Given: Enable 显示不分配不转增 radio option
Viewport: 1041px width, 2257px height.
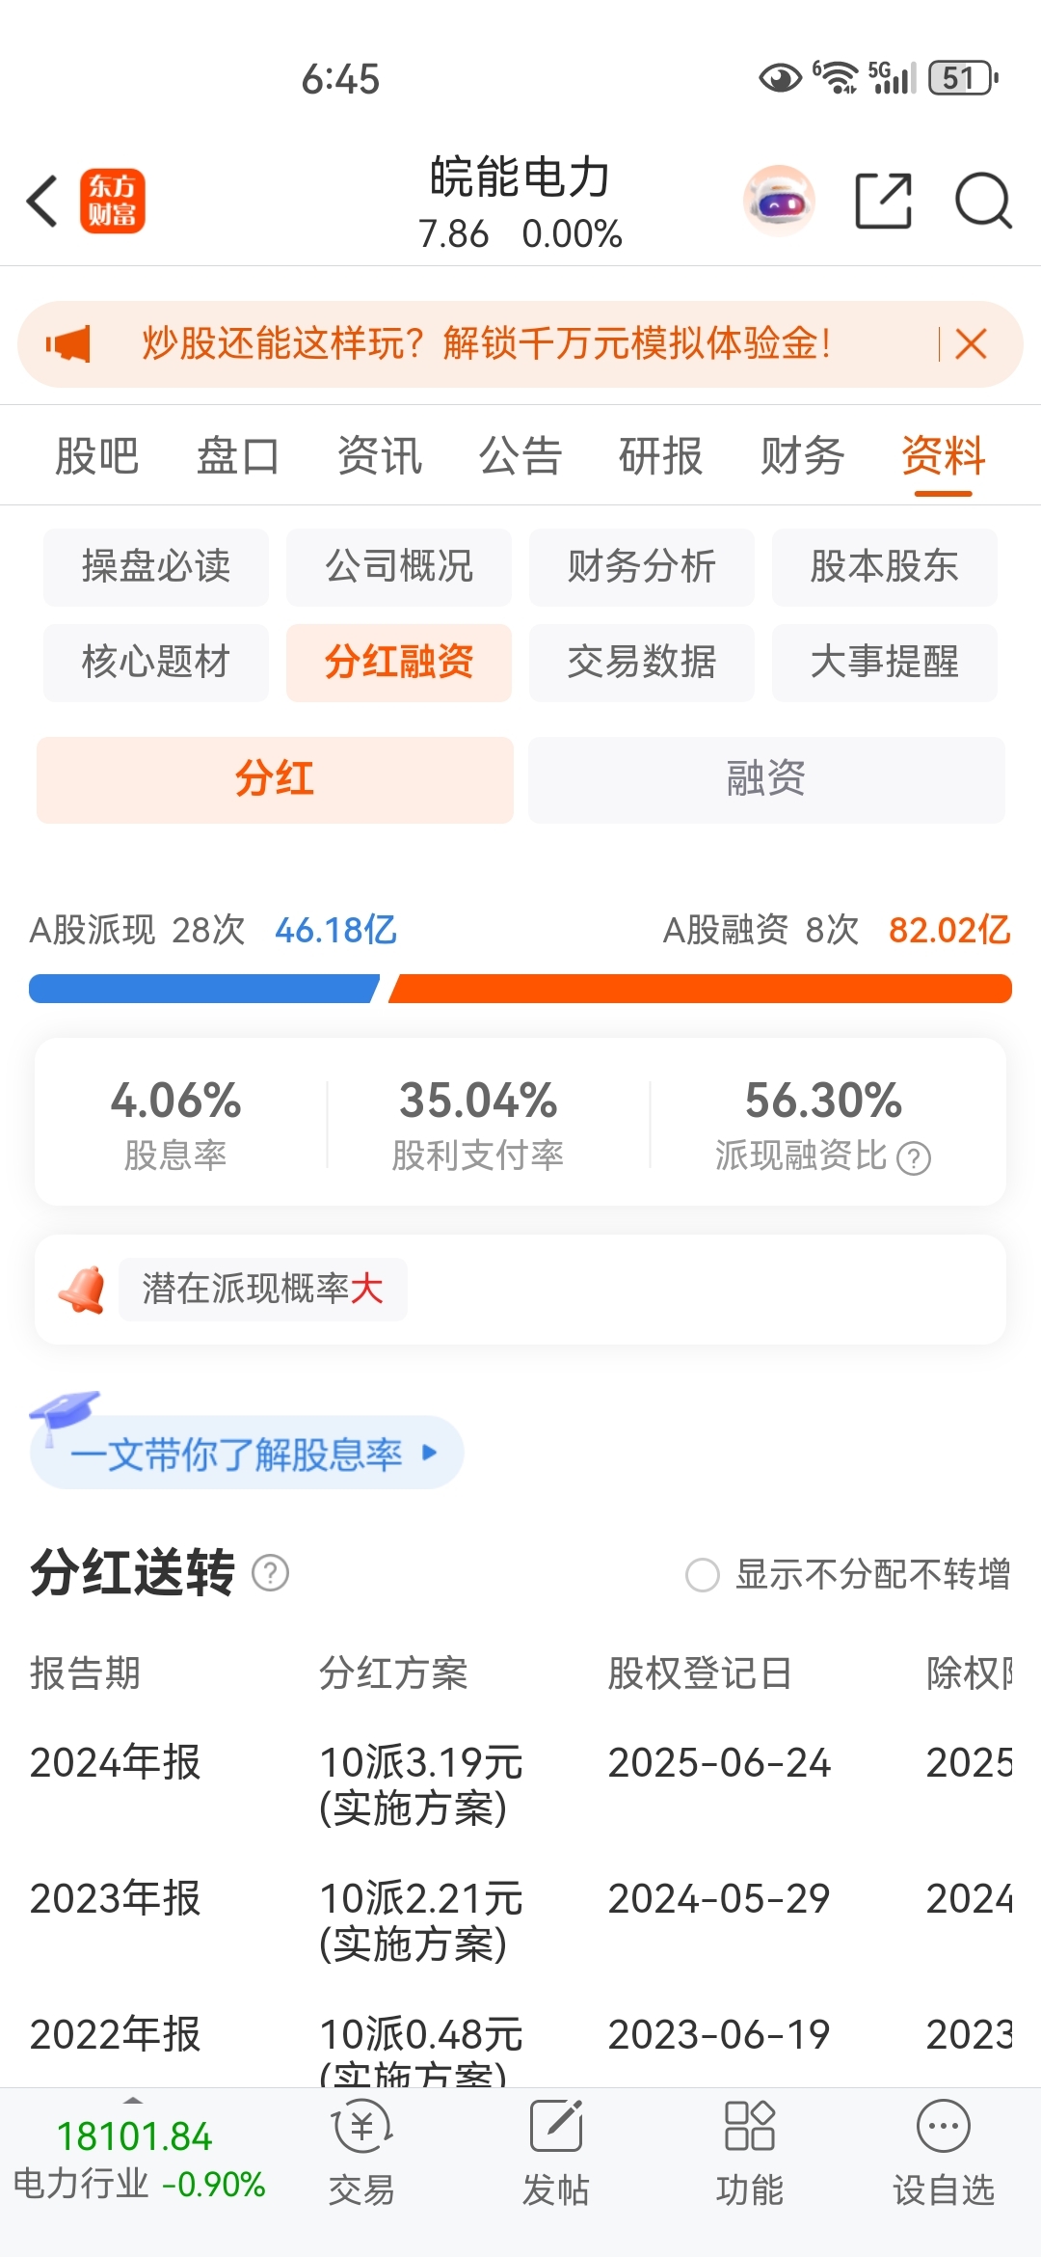Looking at the screenshot, I should (x=703, y=1575).
